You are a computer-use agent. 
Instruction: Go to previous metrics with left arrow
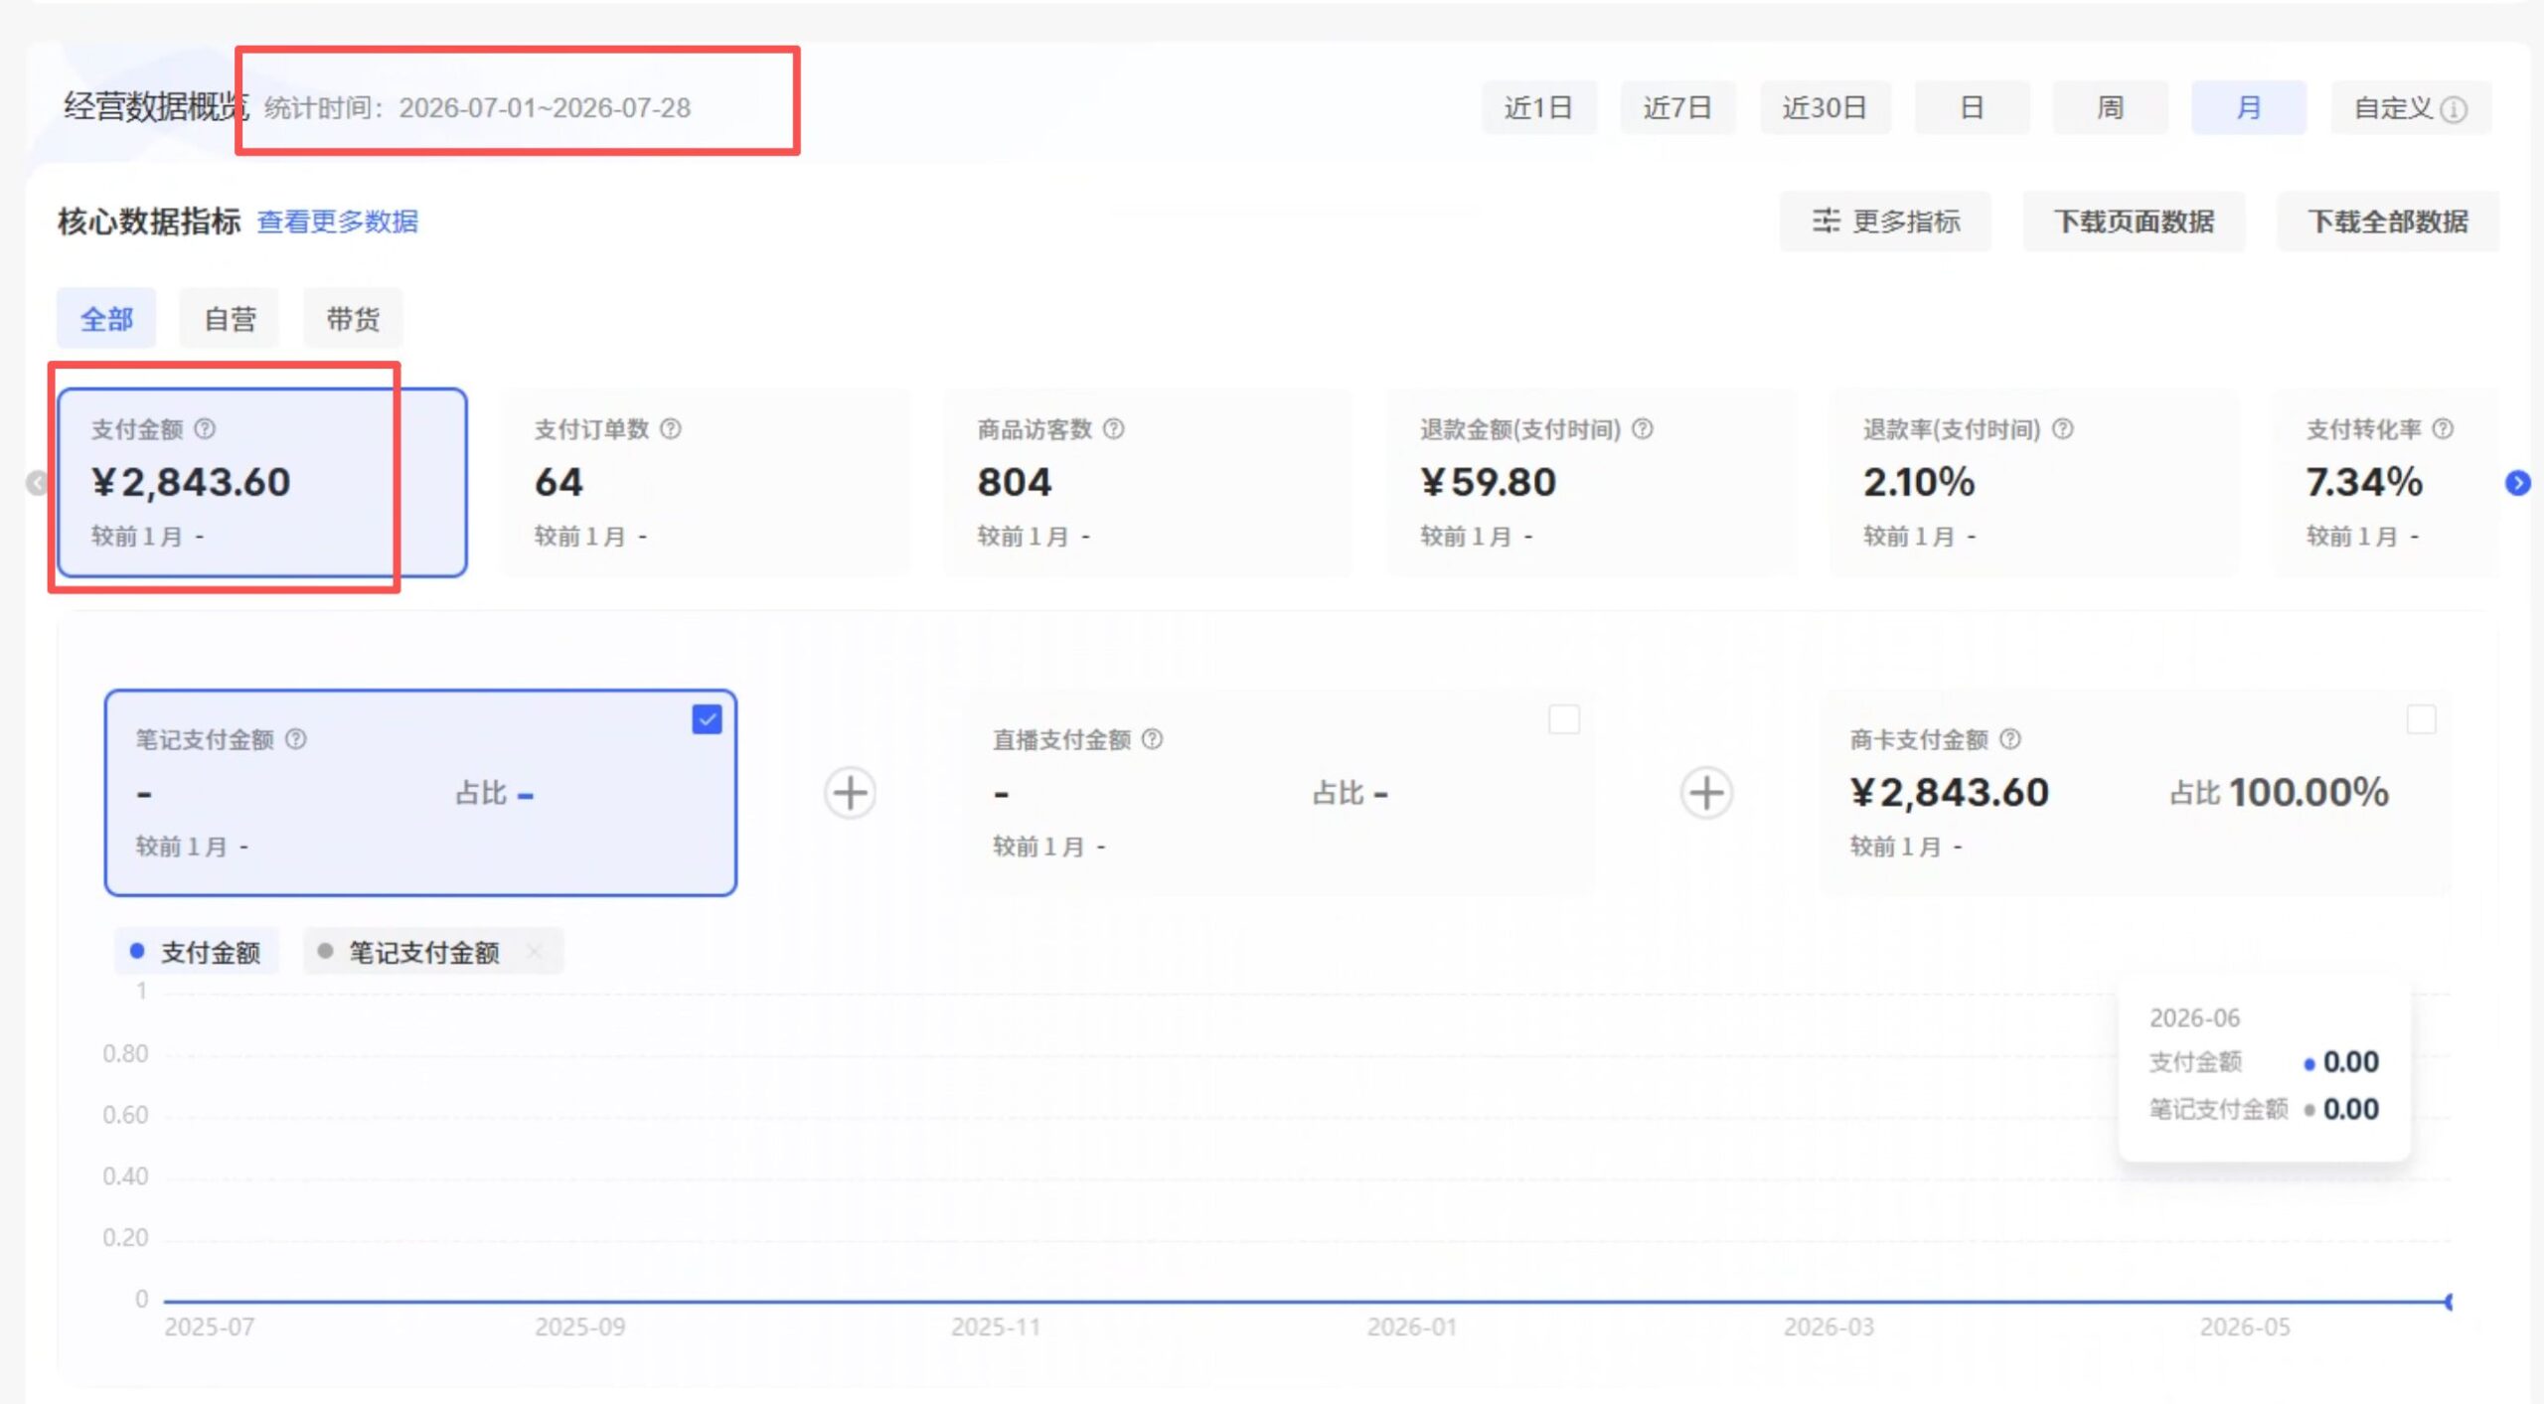point(37,483)
